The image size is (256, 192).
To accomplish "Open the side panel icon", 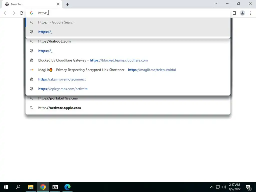I will (x=234, y=13).
